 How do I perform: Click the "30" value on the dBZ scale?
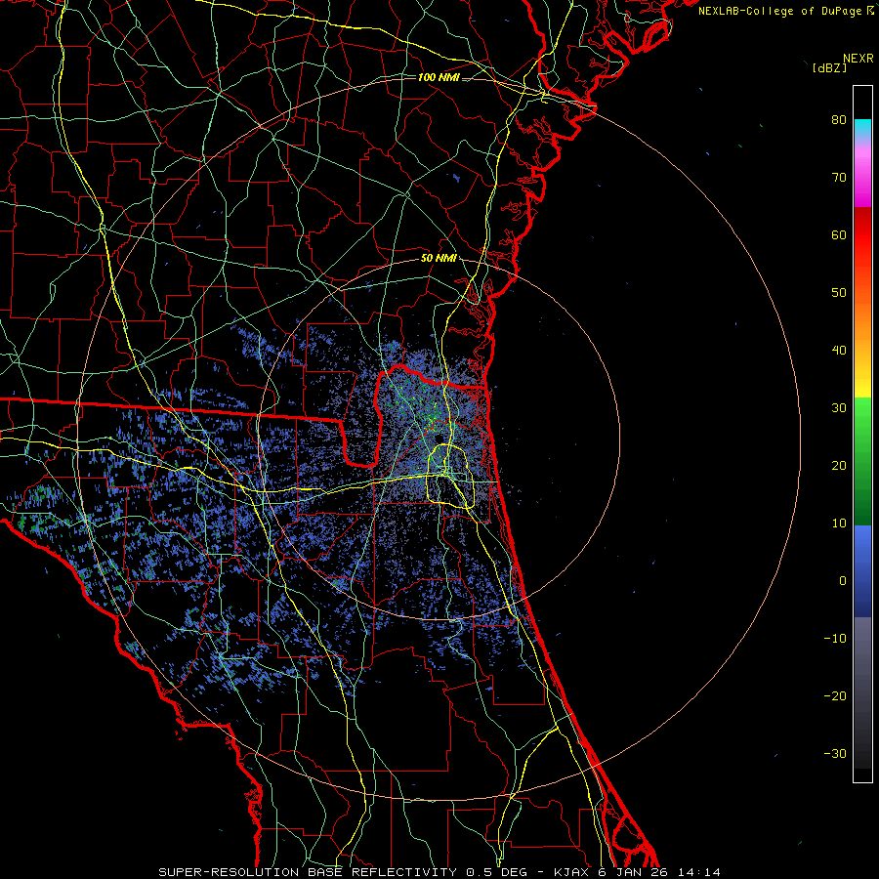click(839, 408)
